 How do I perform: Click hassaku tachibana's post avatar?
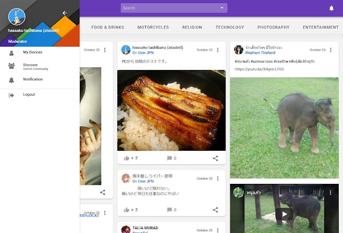click(126, 50)
